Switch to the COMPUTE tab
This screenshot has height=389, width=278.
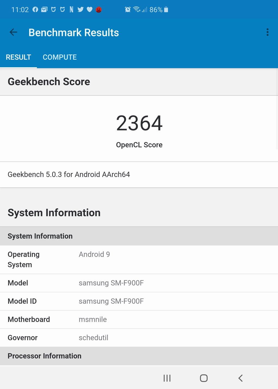tap(60, 57)
